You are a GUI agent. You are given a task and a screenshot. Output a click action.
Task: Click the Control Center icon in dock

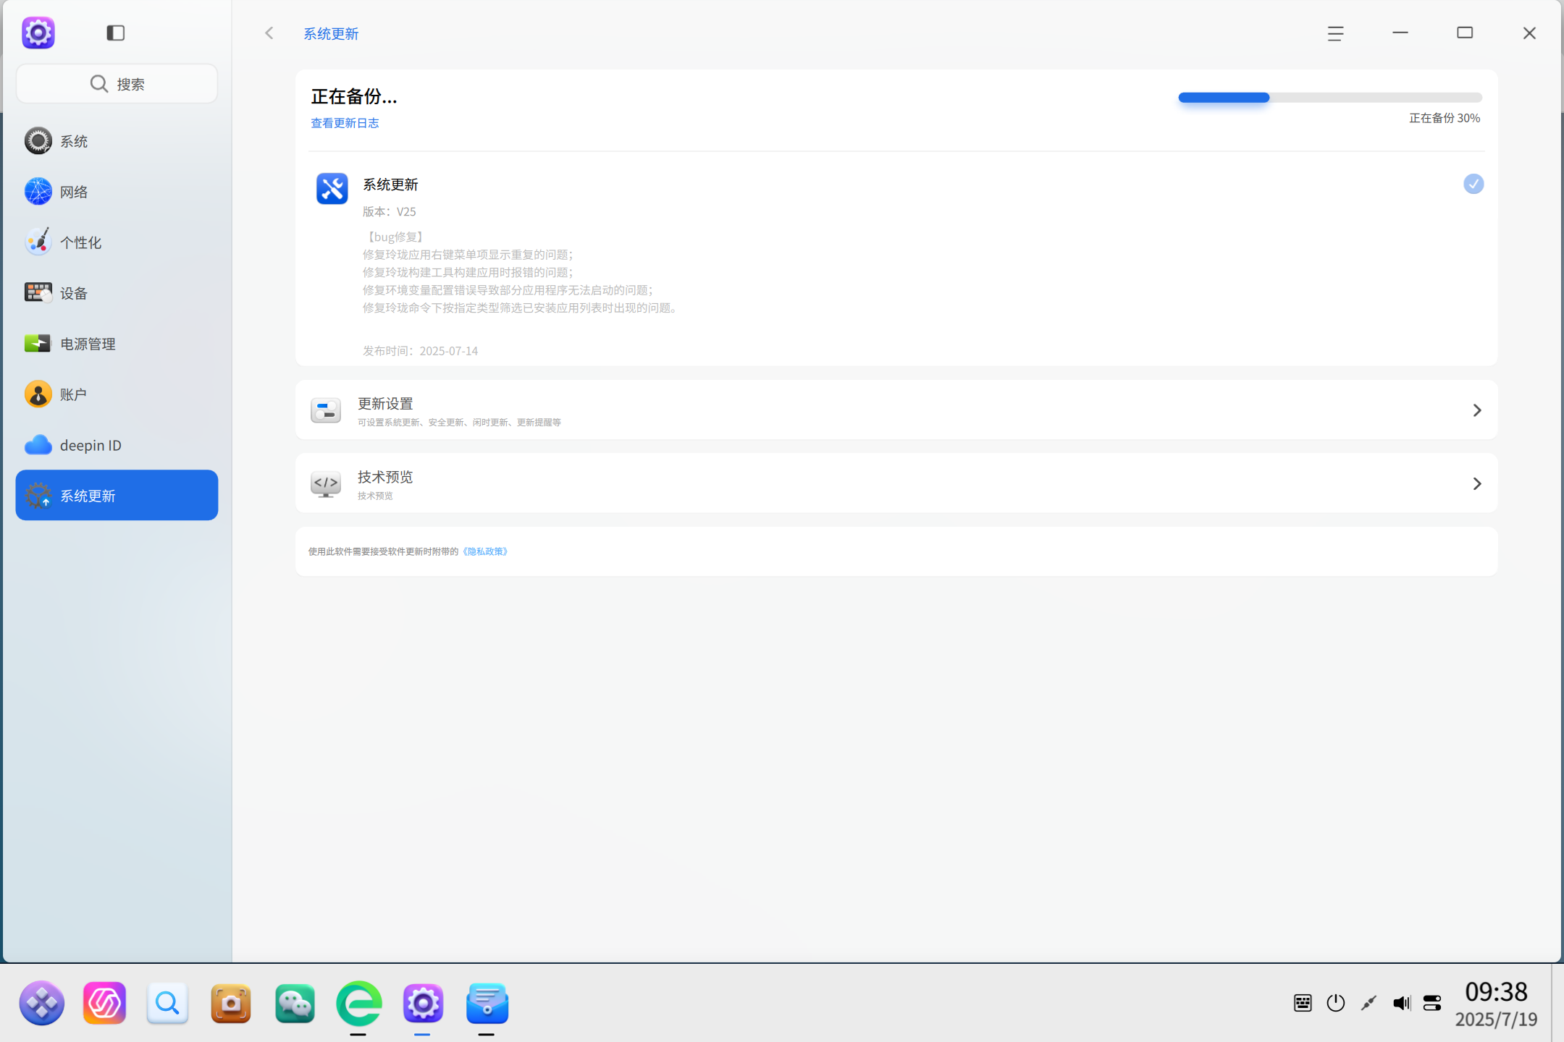(424, 1003)
